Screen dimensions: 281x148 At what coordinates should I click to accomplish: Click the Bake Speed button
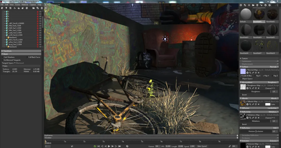click(202, 146)
